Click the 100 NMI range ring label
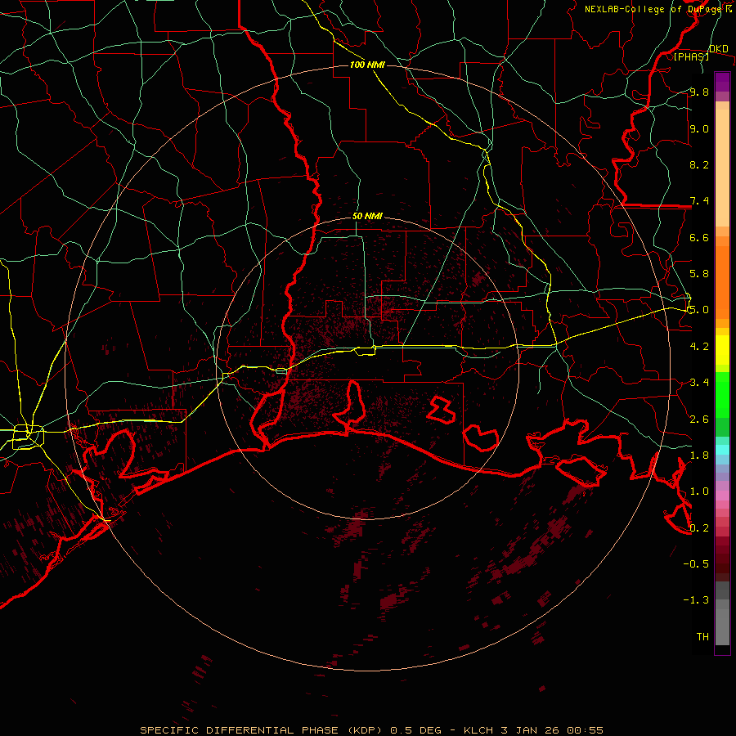Screen dimensions: 736x736 (367, 65)
